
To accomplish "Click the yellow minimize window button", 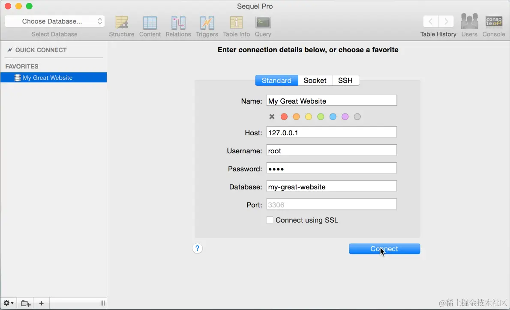I will (x=18, y=6).
